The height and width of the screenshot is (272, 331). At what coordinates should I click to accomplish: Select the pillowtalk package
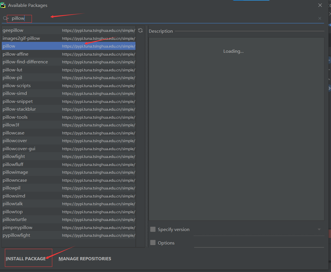pos(69,204)
